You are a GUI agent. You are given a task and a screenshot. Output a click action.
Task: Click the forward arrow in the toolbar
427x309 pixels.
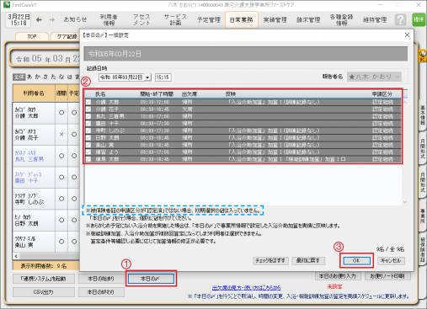click(x=52, y=20)
